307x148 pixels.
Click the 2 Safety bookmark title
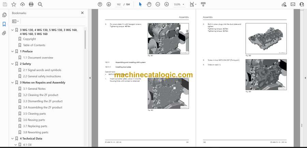pyautogui.click(x=26, y=64)
